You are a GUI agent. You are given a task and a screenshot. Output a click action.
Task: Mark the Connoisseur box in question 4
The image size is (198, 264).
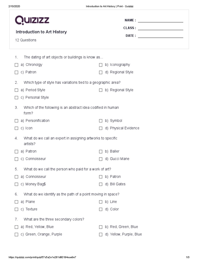16,159
